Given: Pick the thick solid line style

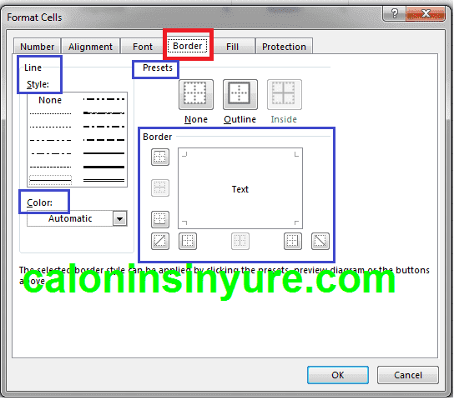Looking at the screenshot, I should click(x=103, y=167).
